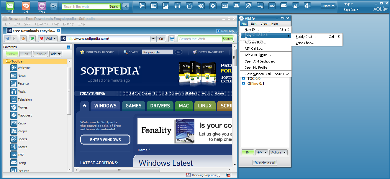
Task: Expand the address bar URL dropdown
Action: tap(153, 38)
